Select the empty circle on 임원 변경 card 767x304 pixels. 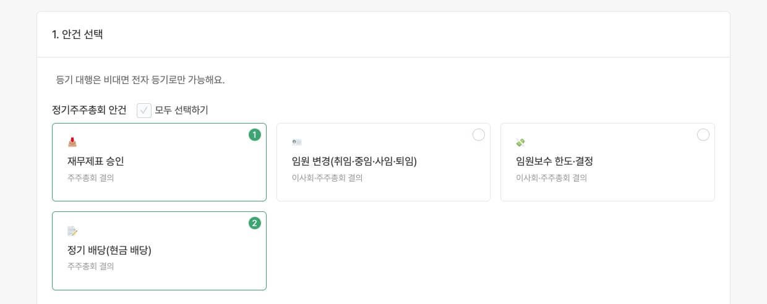tap(479, 135)
